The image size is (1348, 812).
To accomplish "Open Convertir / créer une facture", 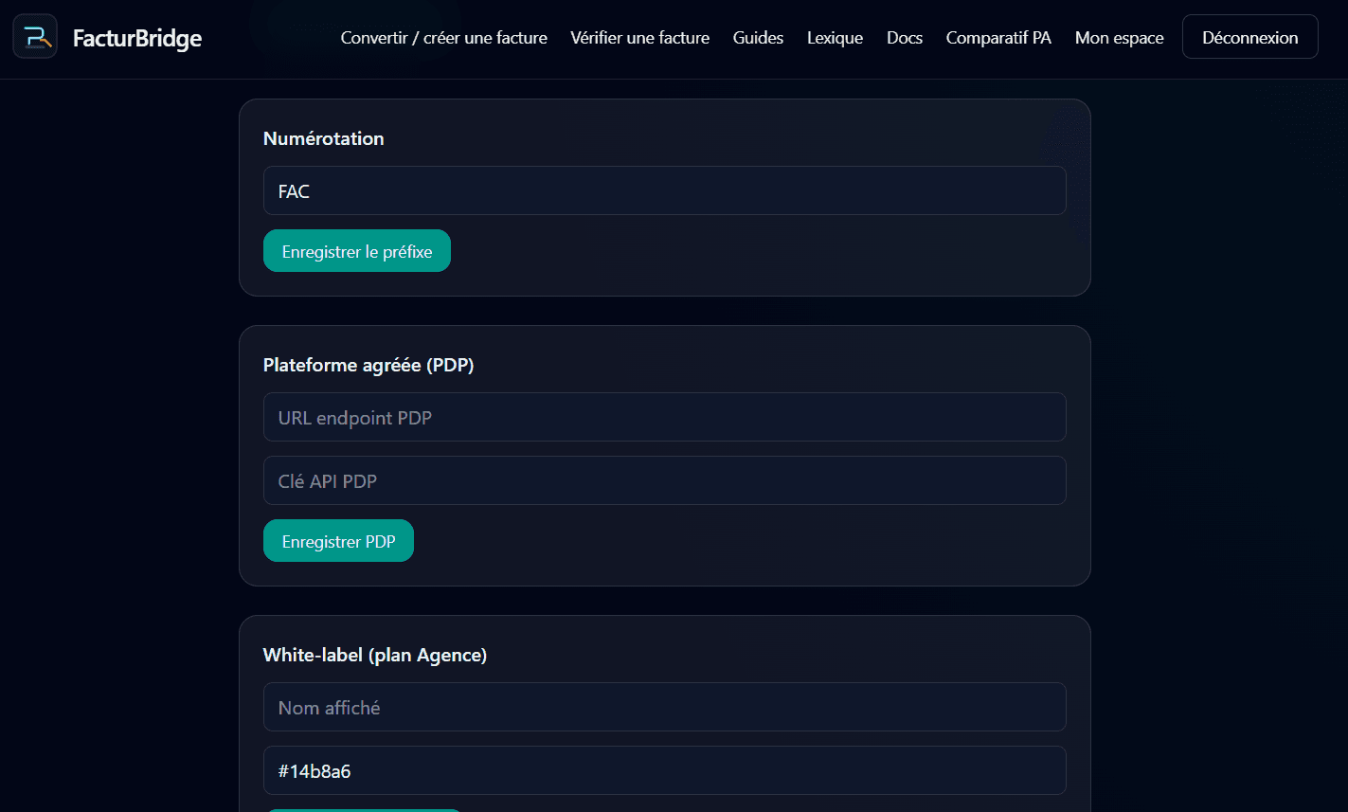I will 444,38.
